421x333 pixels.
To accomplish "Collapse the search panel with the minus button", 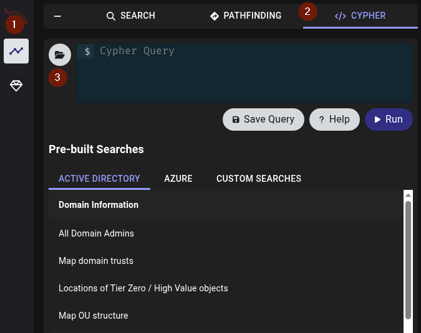I will 57,16.
